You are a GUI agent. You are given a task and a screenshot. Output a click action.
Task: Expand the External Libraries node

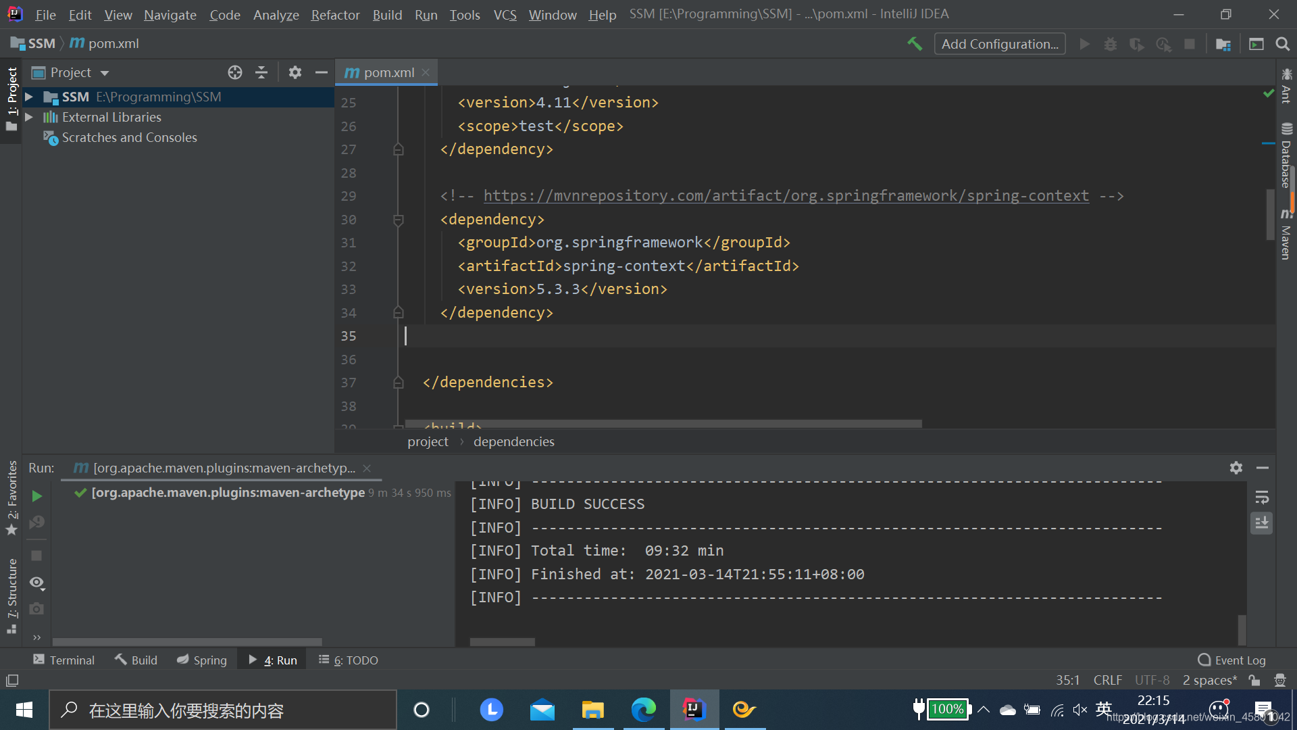[x=29, y=118]
